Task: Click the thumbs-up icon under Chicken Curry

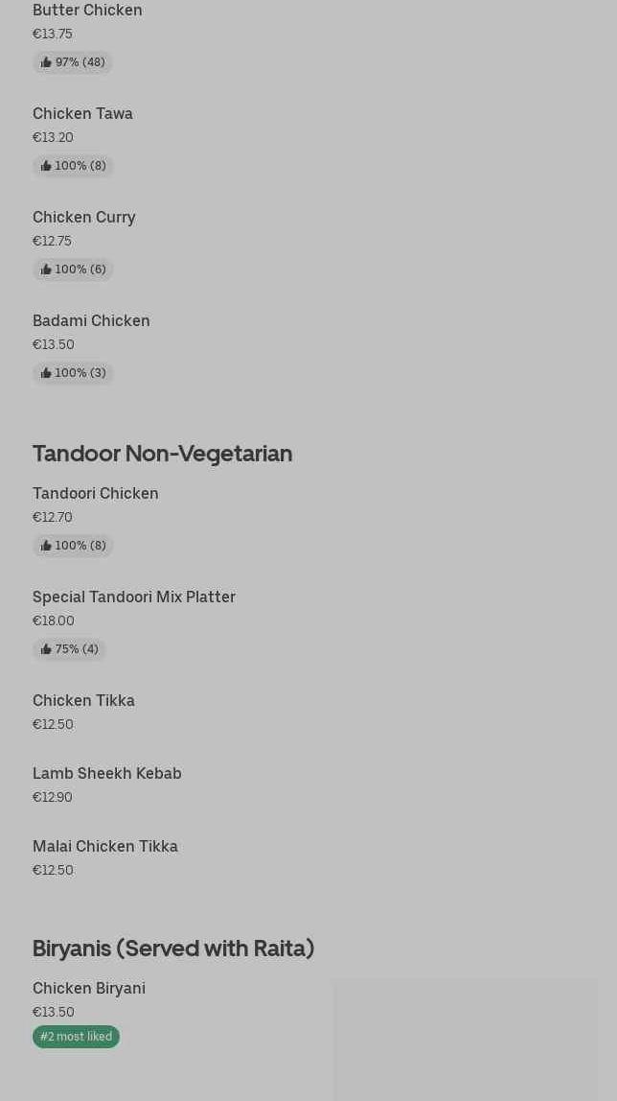Action: pos(46,270)
